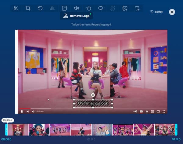Screen dimensions: 183x144
Task: Select fifth timeline thumbnail with peace sign
Action: [x=102, y=130]
